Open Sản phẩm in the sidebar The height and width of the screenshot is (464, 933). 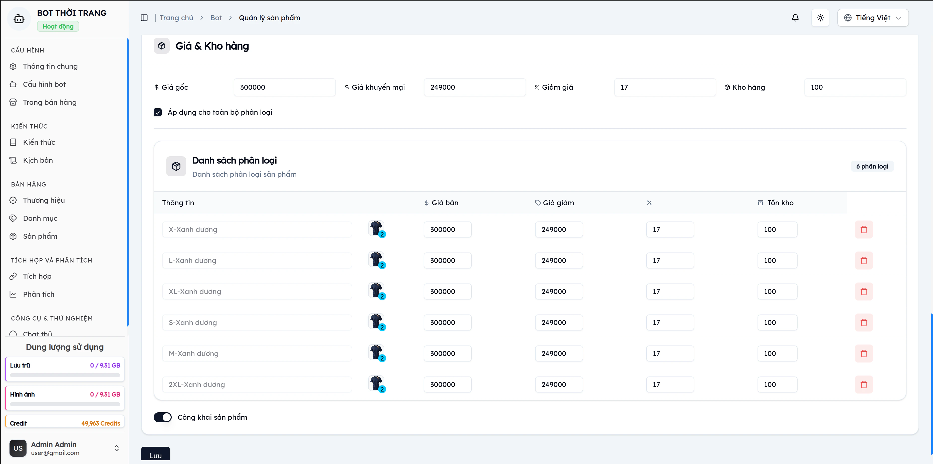(x=40, y=236)
